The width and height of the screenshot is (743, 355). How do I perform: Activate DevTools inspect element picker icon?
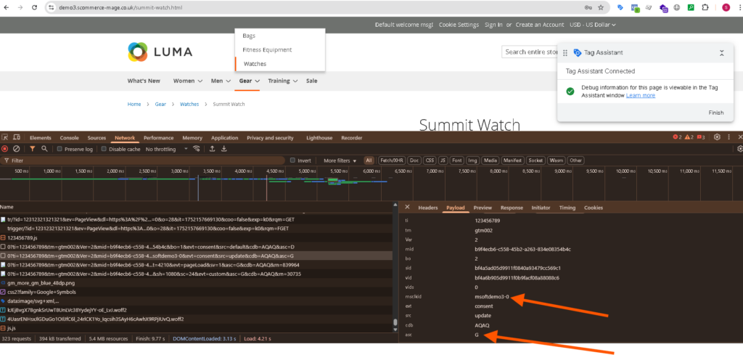click(5, 137)
